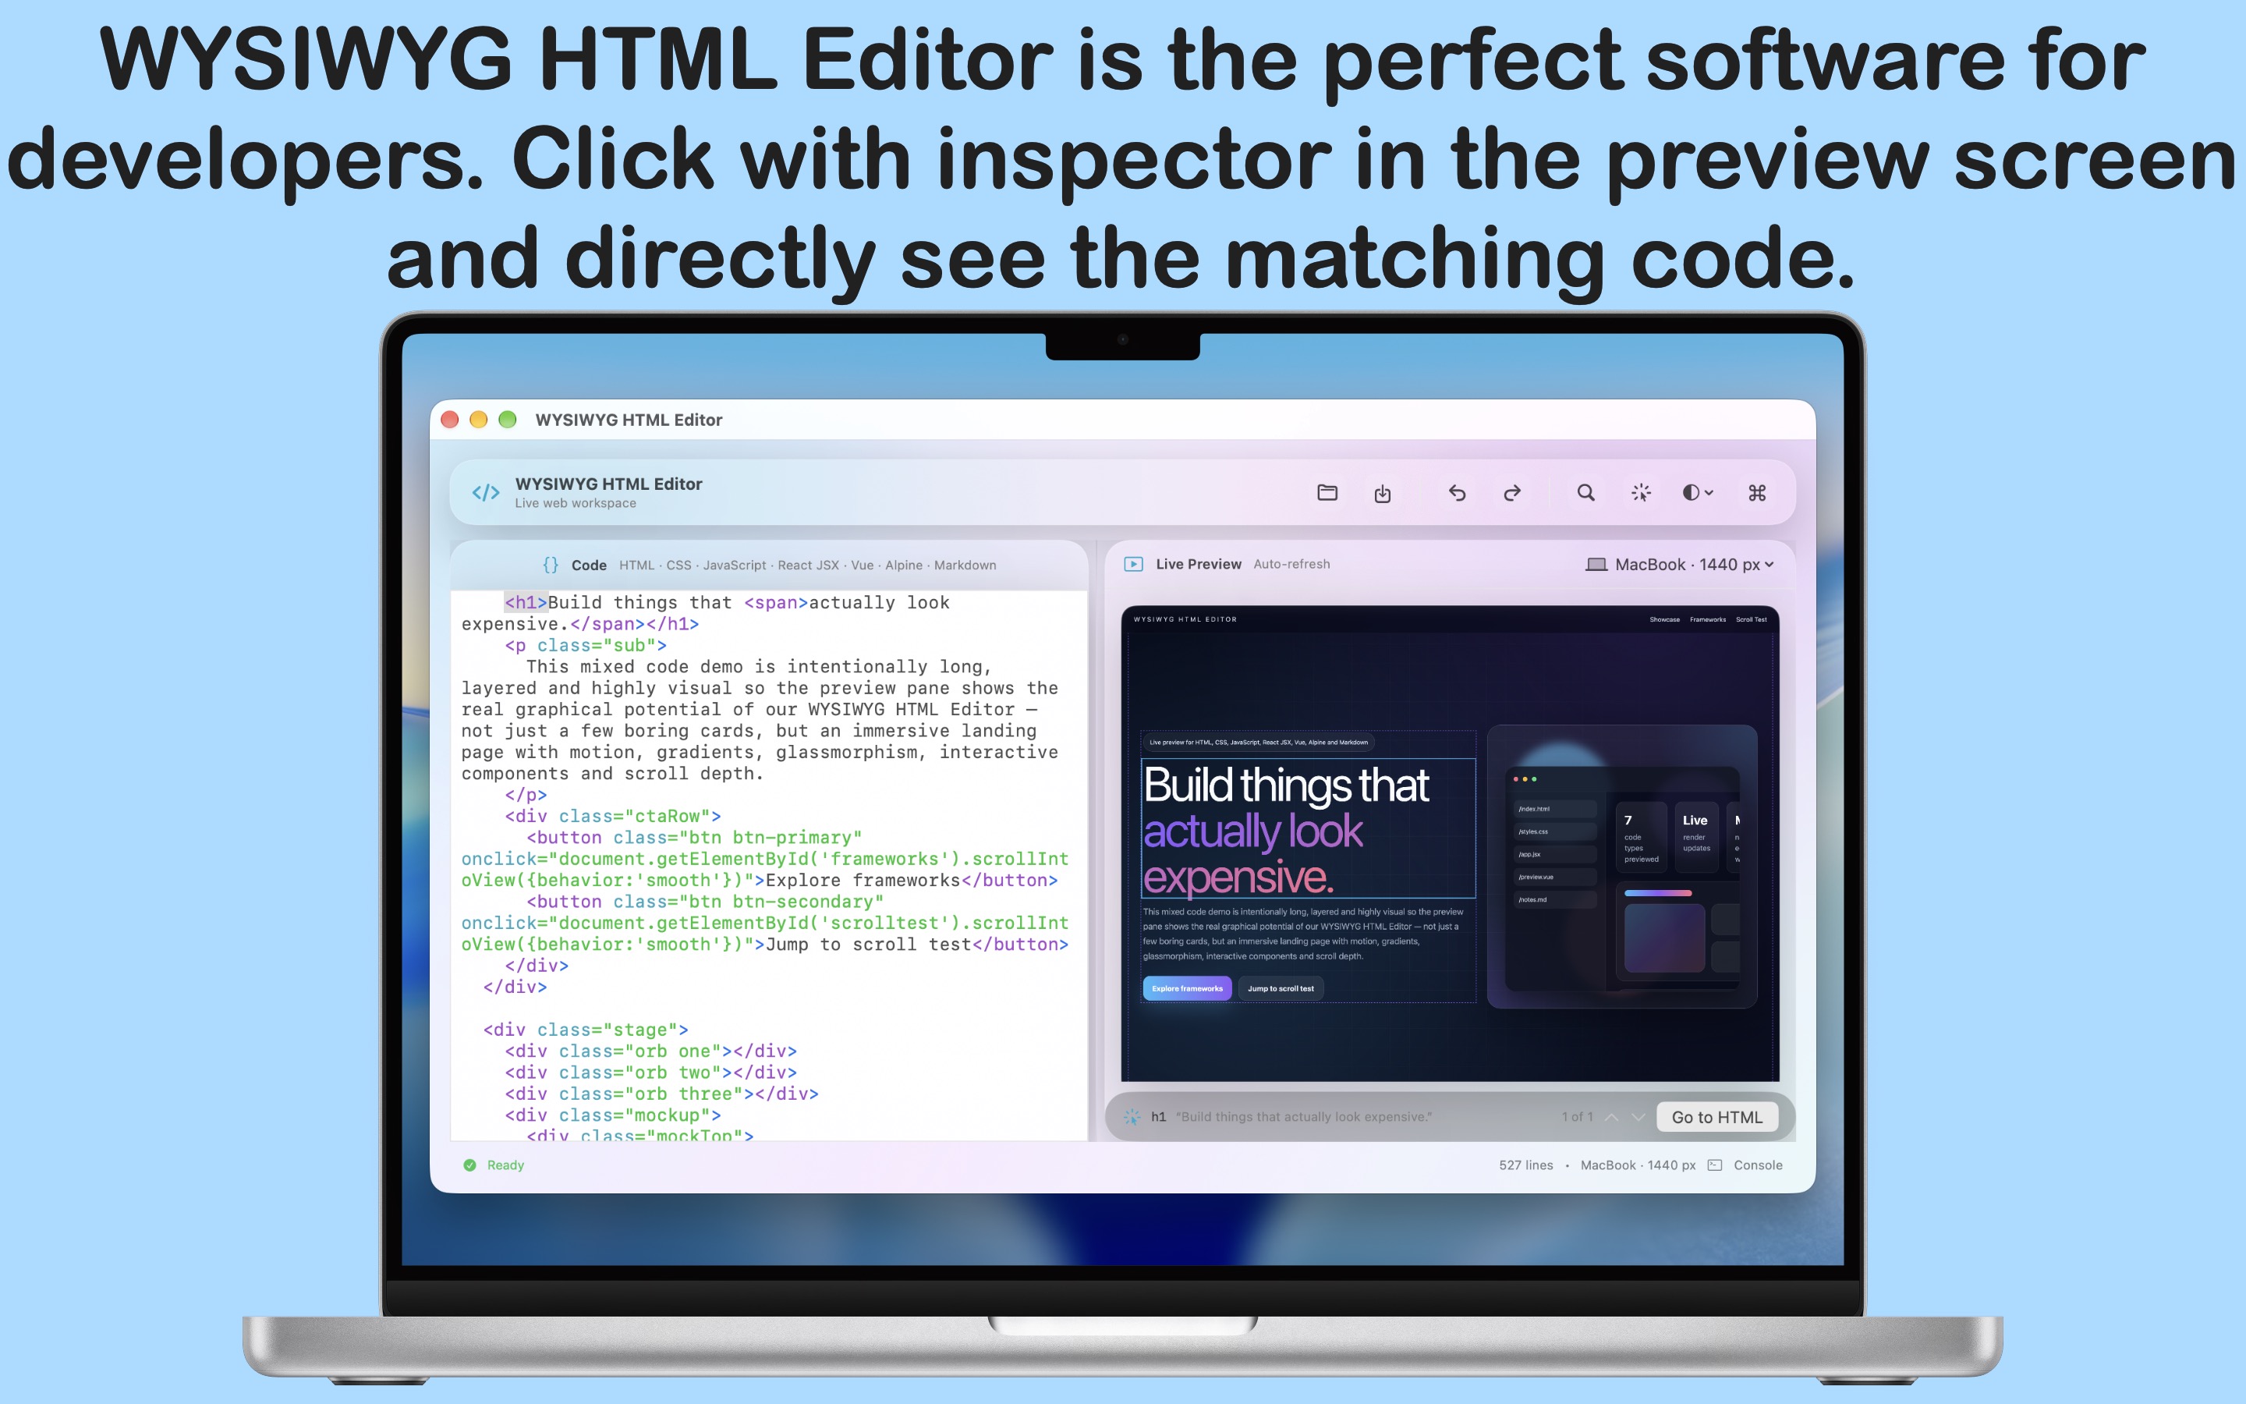Click the console terminal icon

[1715, 1165]
